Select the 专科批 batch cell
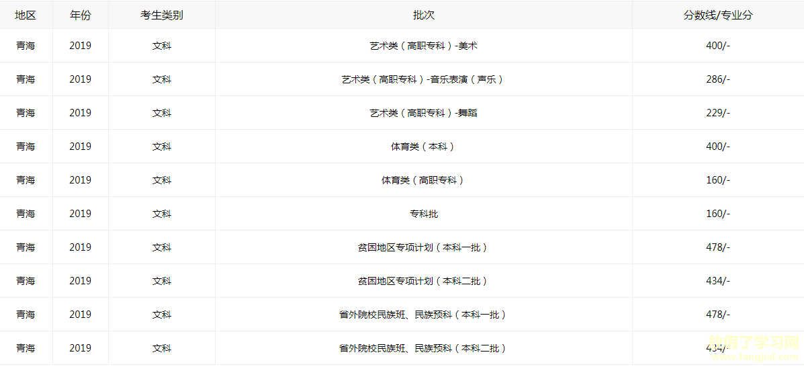The image size is (804, 369). coord(424,214)
